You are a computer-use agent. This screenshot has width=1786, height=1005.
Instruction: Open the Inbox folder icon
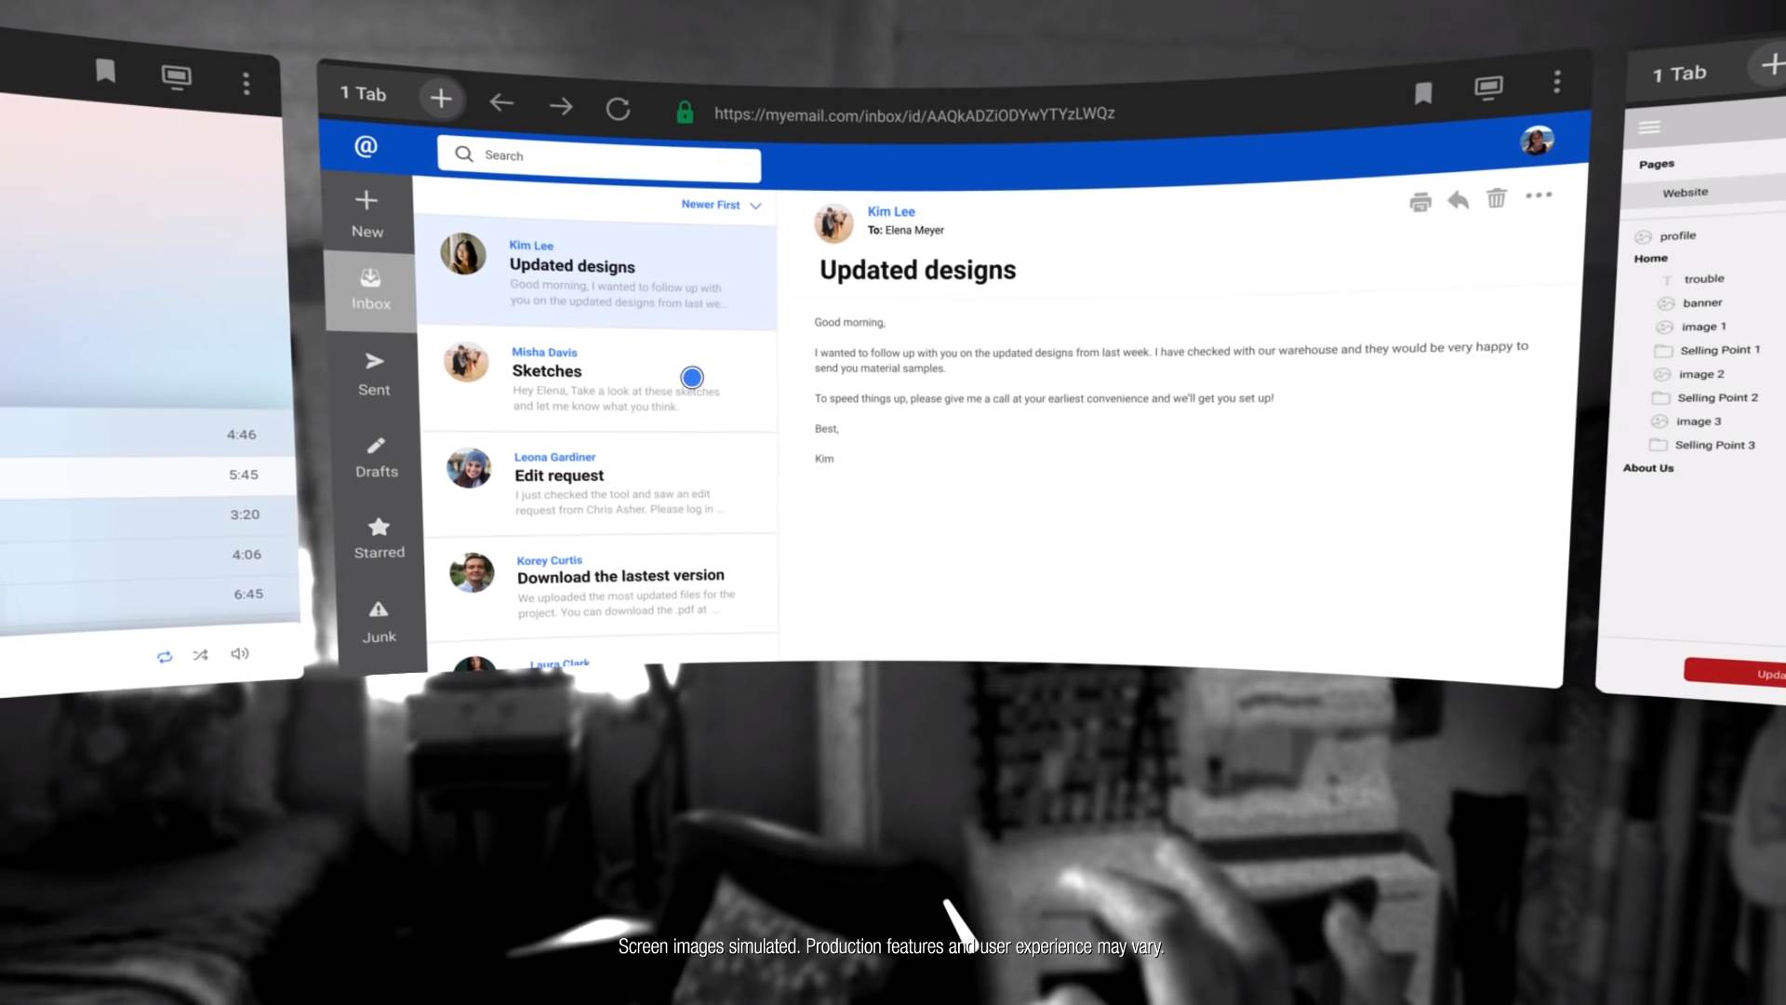click(369, 279)
